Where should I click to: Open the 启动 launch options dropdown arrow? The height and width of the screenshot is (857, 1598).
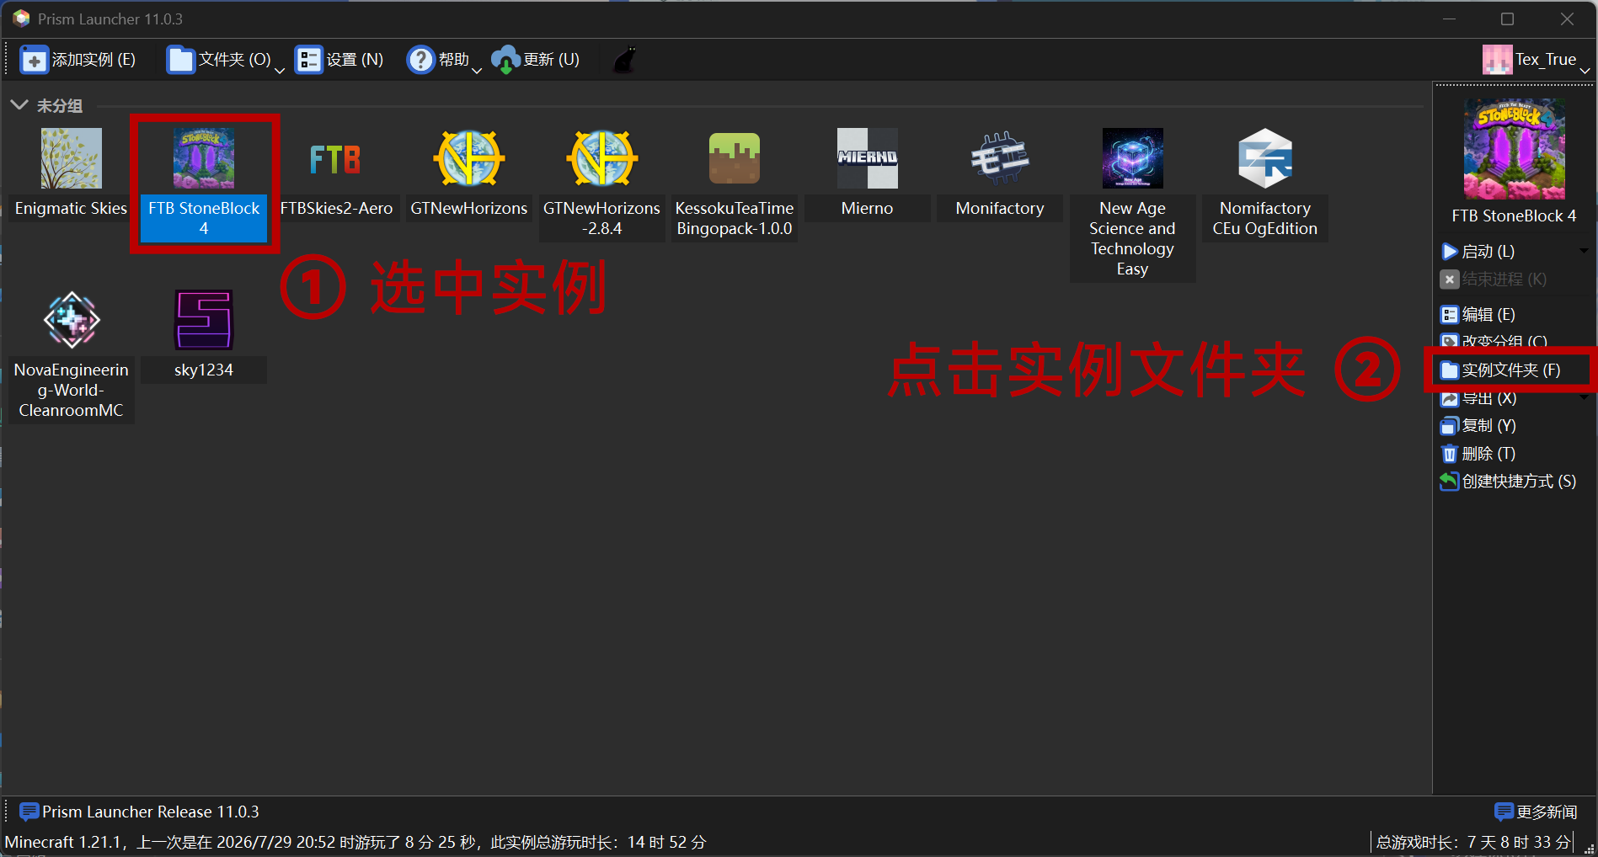(x=1583, y=252)
